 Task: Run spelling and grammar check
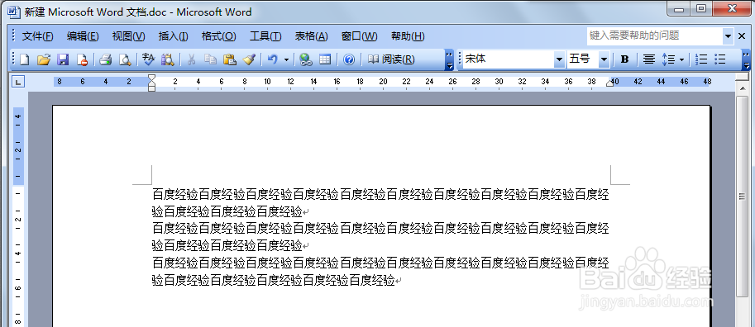[x=148, y=59]
